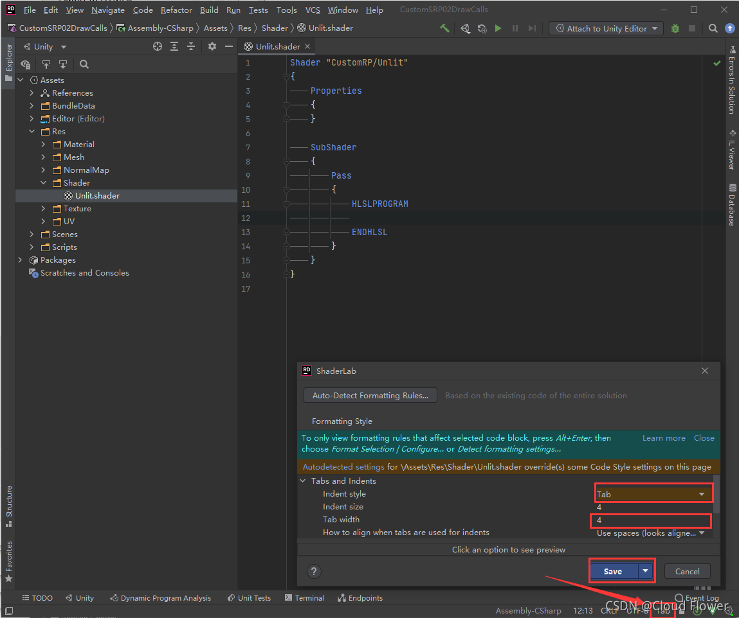Save the ShaderLab formatting settings
The width and height of the screenshot is (739, 618).
coord(612,571)
